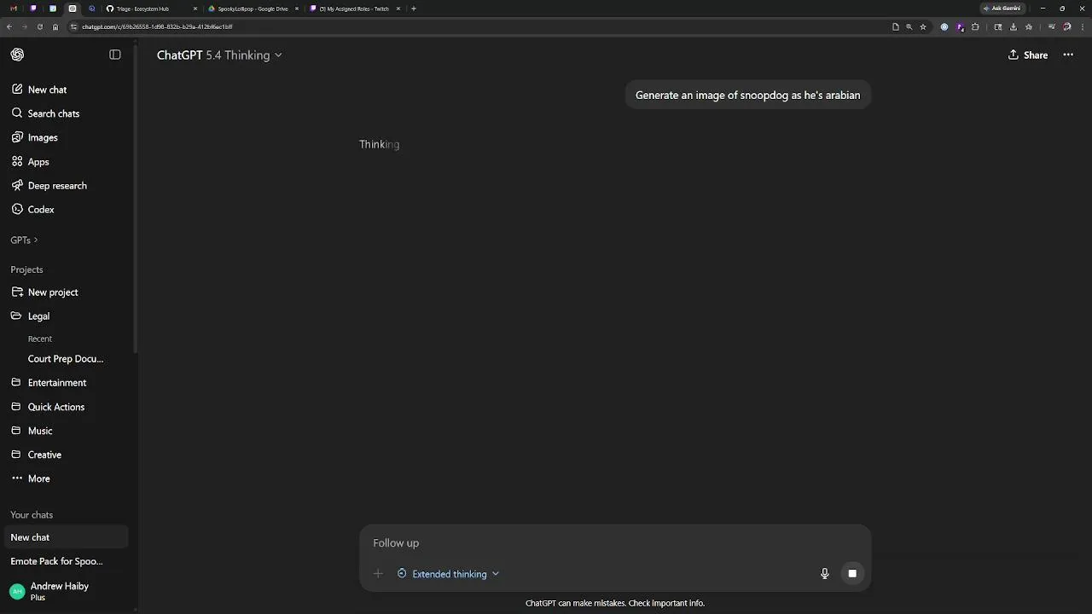
Task: Click Ask Gemini button
Action: pyautogui.click(x=1002, y=9)
